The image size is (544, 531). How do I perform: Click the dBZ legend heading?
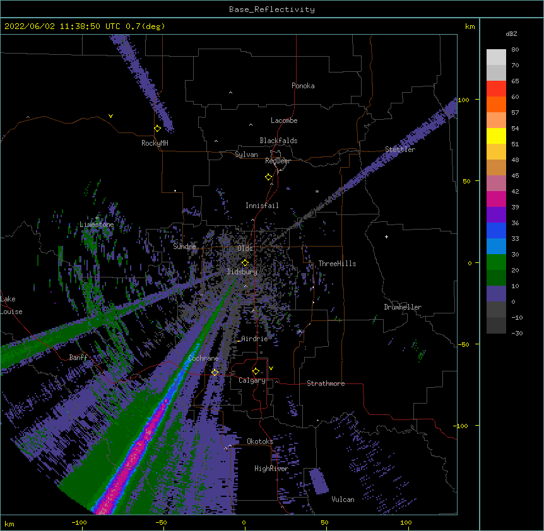[511, 33]
